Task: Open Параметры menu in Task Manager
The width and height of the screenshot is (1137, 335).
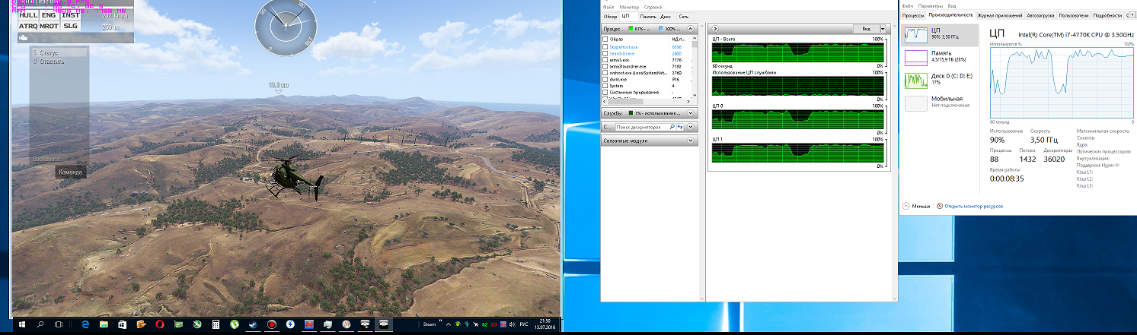Action: [x=931, y=5]
